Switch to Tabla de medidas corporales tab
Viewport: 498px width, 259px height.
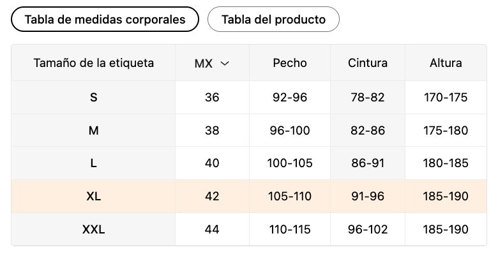tap(105, 19)
